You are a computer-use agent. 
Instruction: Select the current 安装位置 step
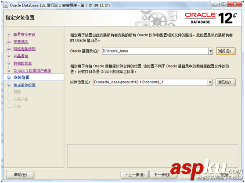[x=33, y=77]
